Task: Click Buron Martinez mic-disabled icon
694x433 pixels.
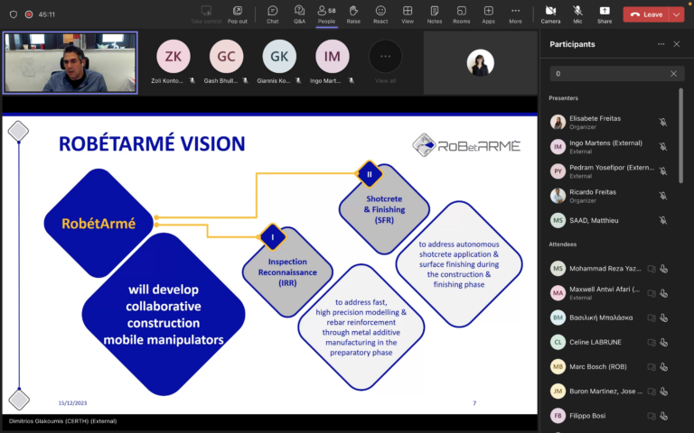Action: coord(663,391)
